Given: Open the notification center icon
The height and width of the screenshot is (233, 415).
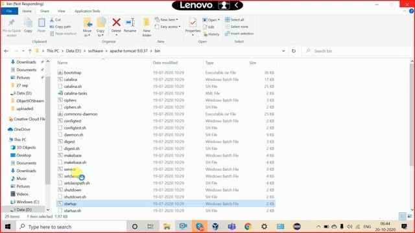Looking at the screenshot, I should click(404, 227).
